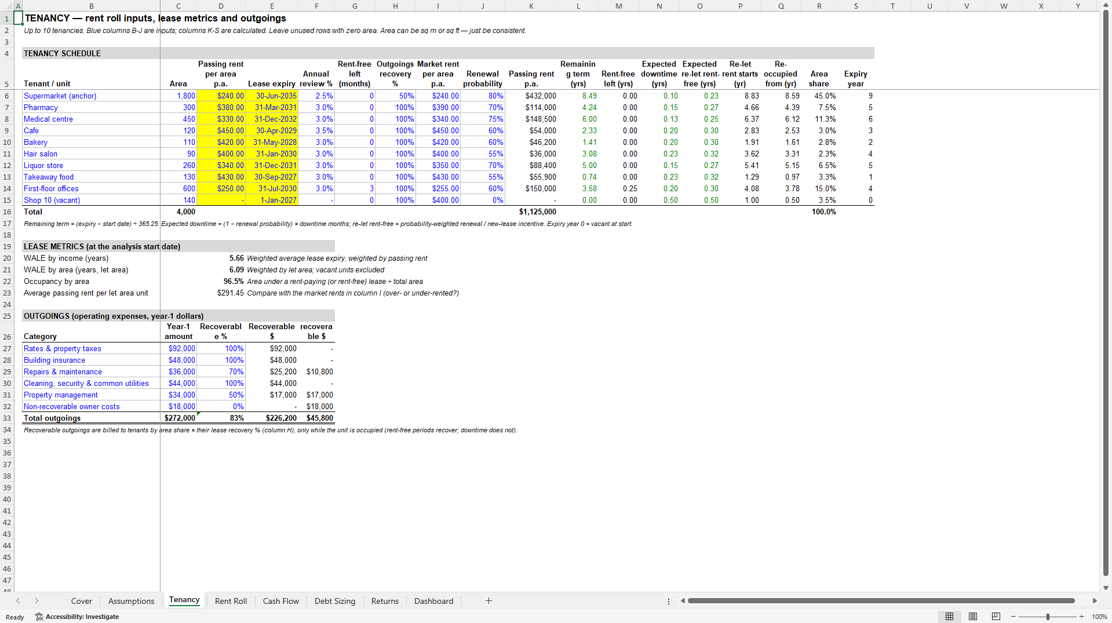Select Medical centre lease expiry 31-Dec-2032
The image size is (1112, 623).
272,119
